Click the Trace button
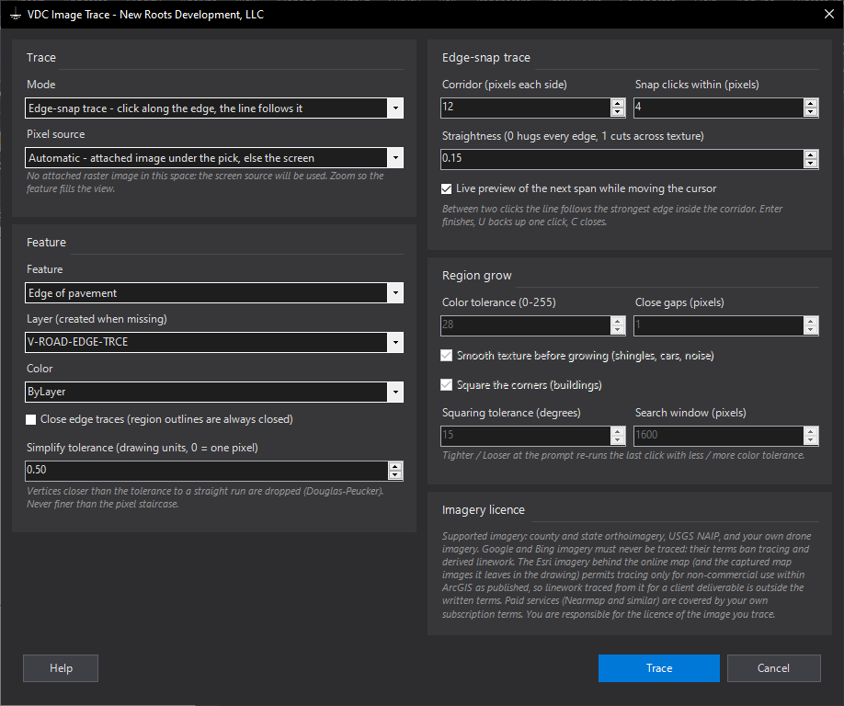 click(x=659, y=668)
